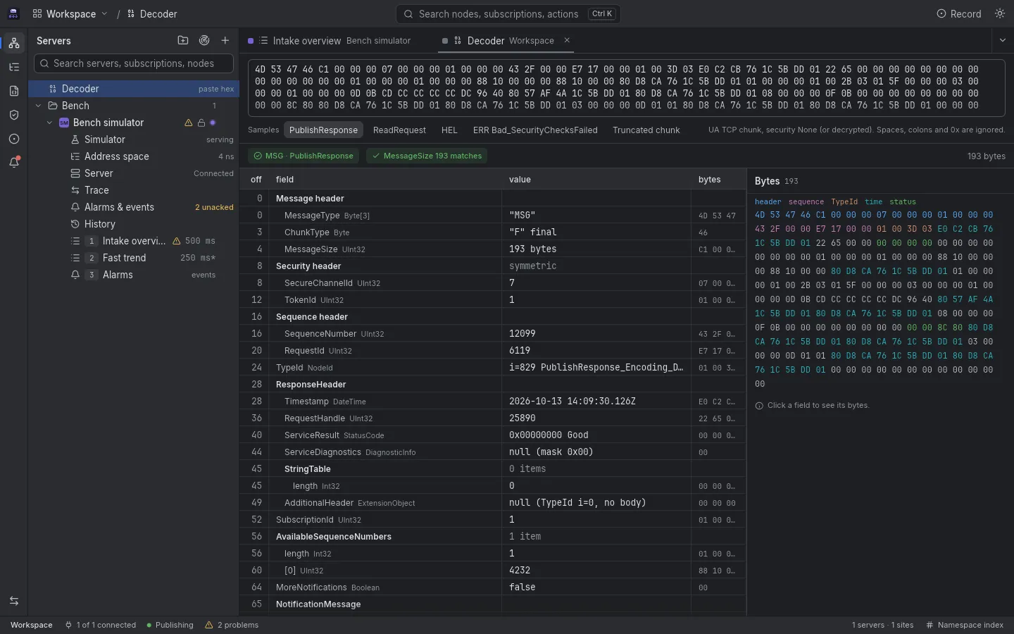
Task: Open Alarms & events with 2 unacked
Action: (x=134, y=207)
